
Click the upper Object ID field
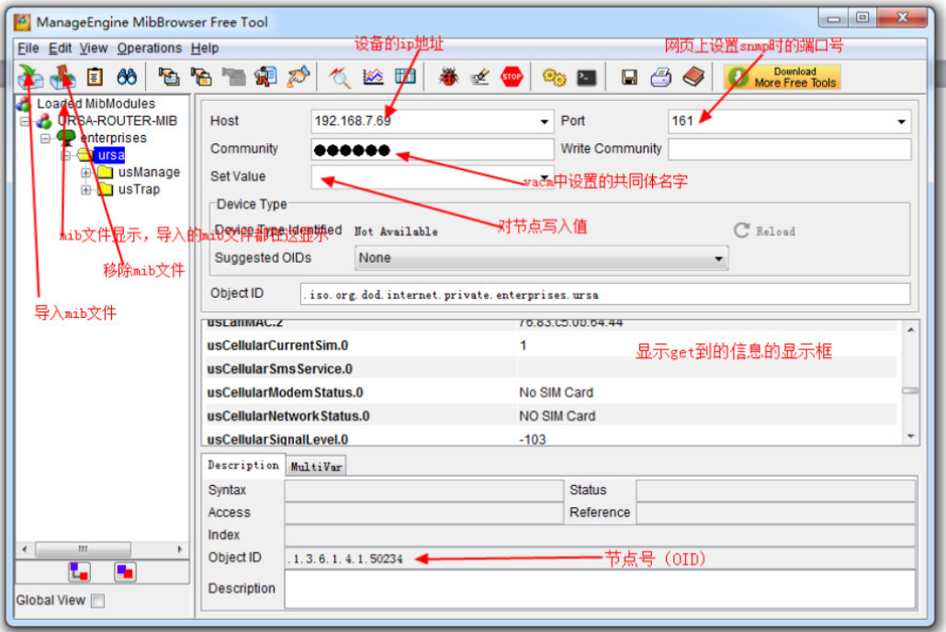coord(604,295)
